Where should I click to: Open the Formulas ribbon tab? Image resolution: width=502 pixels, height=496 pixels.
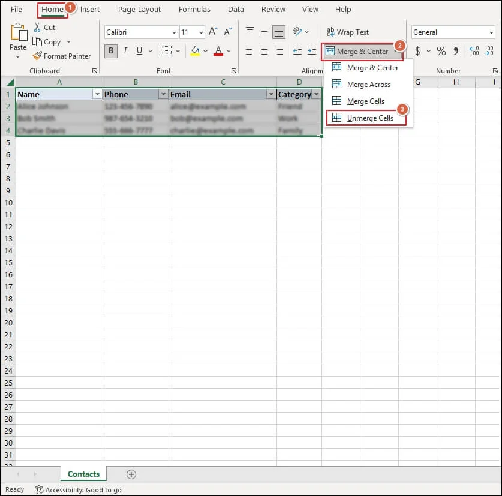coord(194,10)
